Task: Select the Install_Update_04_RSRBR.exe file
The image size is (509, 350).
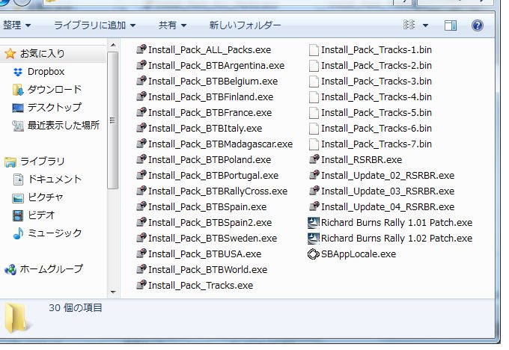Action: pyautogui.click(x=387, y=207)
